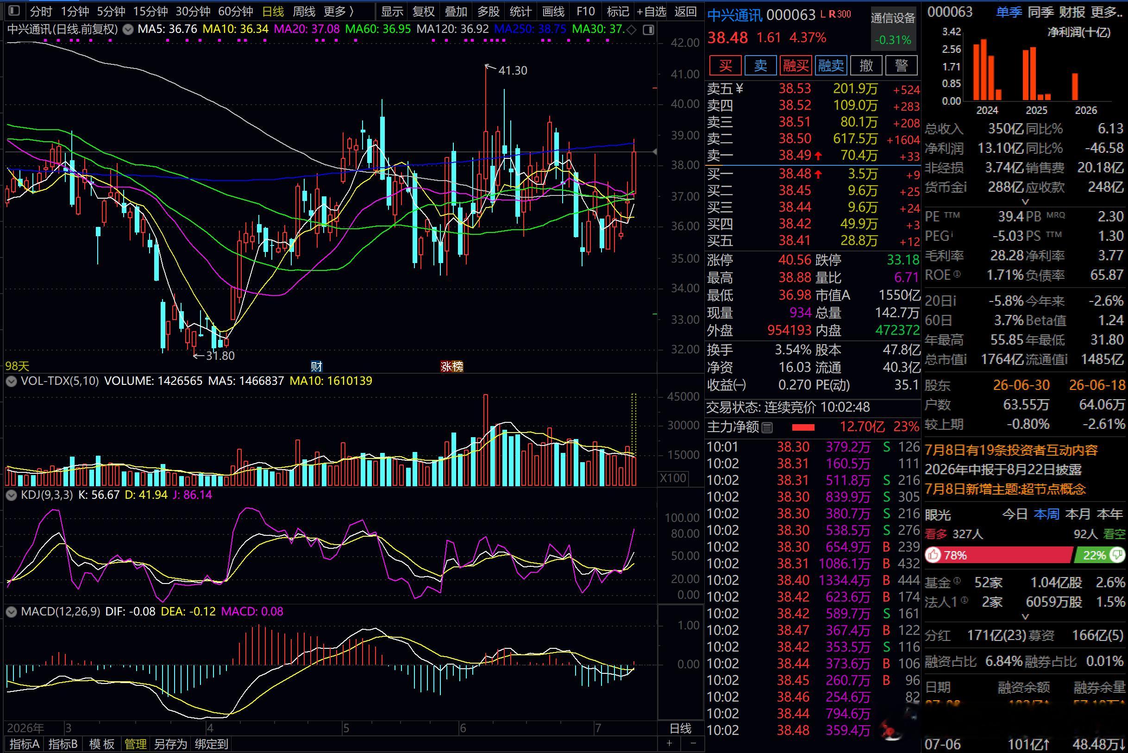1128x753 pixels.
Task: Click the 警 alert button
Action: point(902,65)
